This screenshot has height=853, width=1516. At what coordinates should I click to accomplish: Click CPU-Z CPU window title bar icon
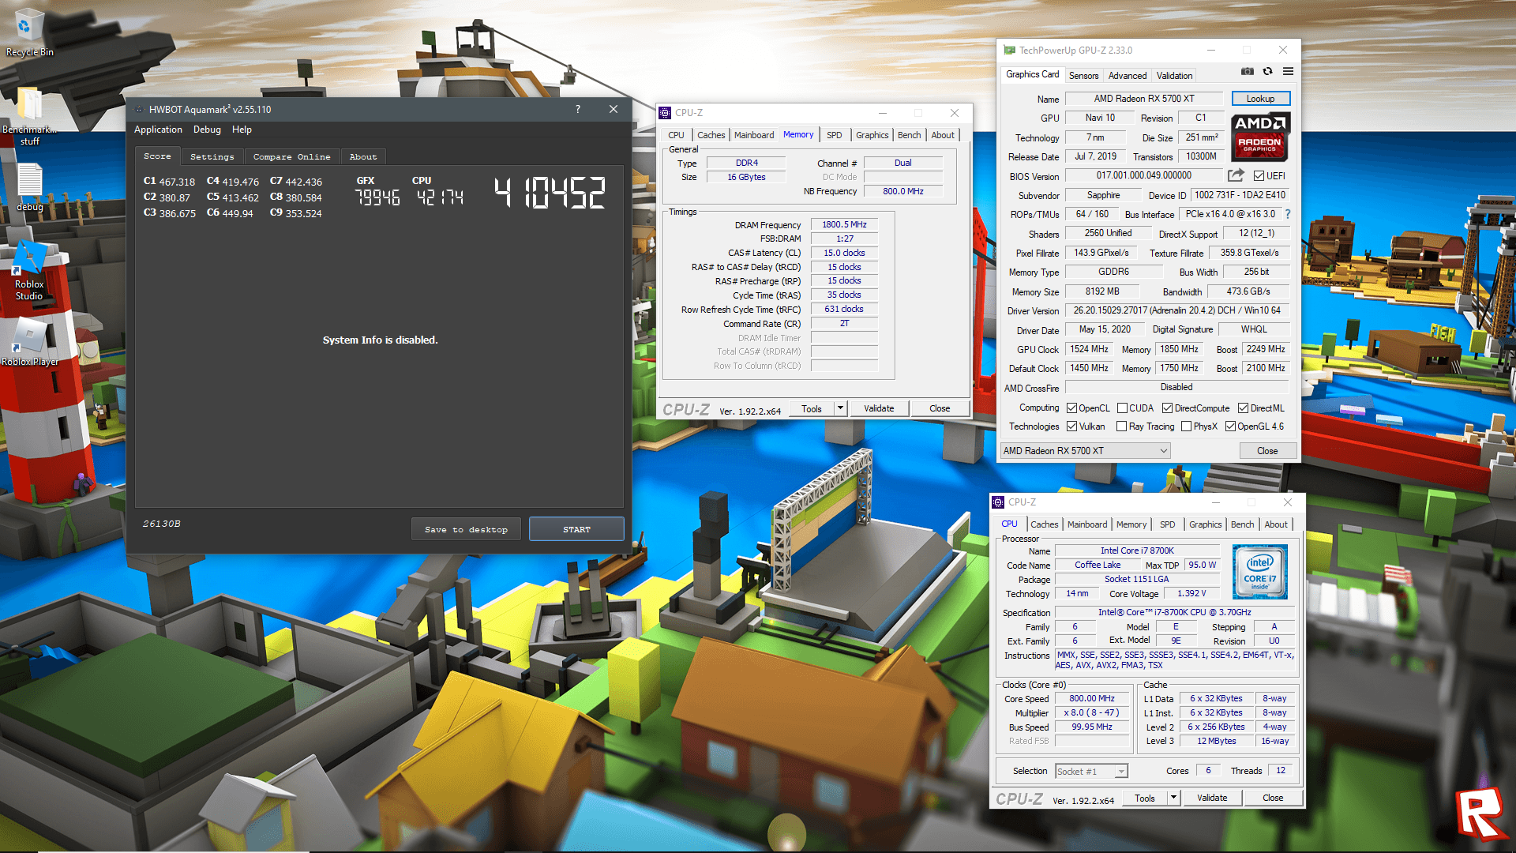point(998,502)
